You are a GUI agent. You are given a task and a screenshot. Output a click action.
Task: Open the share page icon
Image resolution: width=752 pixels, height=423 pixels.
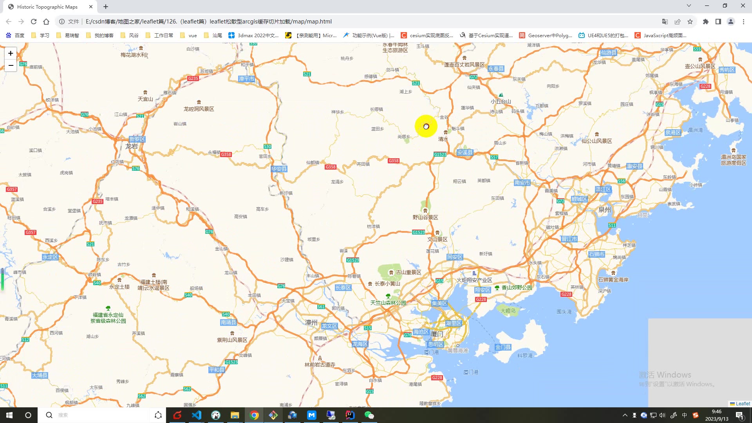(678, 22)
